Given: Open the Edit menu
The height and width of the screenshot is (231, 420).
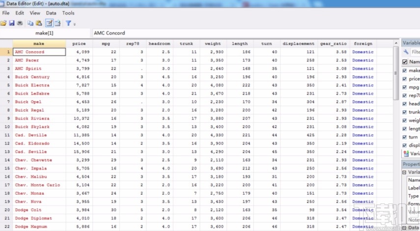Looking at the screenshot, I should pos(20,13).
